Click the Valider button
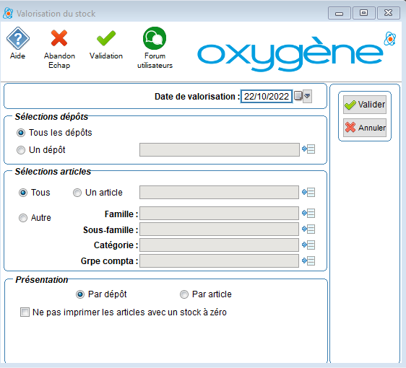Screen dimensions: 406x368 365,105
